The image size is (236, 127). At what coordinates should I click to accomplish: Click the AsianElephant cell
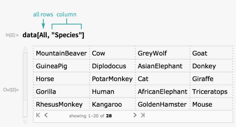click(160, 66)
